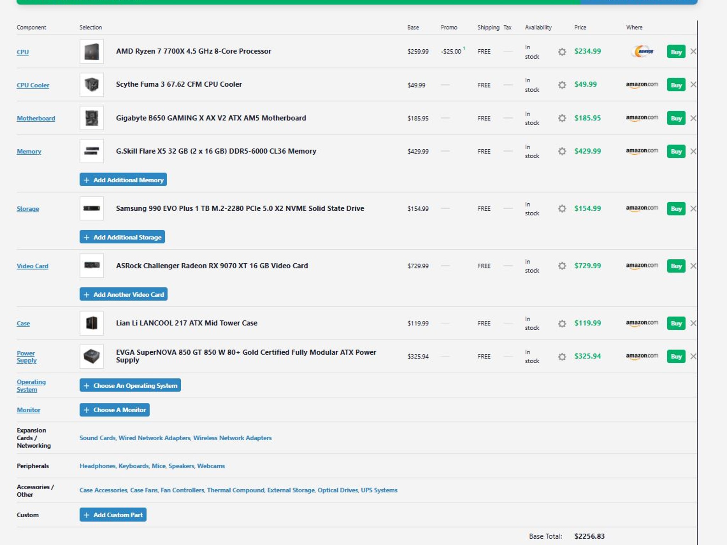Viewport: 727px width, 545px height.
Task: Click Amazon logo in Power Supply row
Action: (x=642, y=356)
